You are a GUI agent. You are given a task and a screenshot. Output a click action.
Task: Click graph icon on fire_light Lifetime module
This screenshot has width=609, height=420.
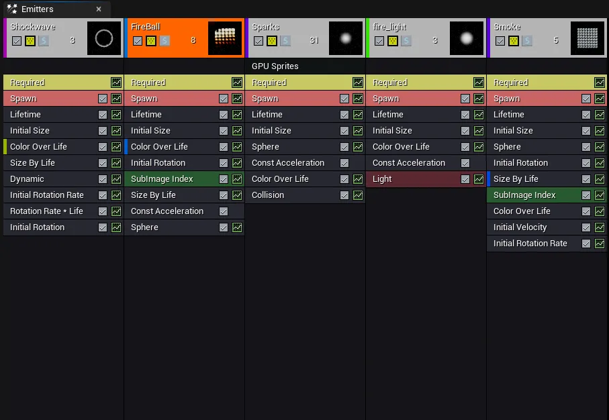pos(479,115)
